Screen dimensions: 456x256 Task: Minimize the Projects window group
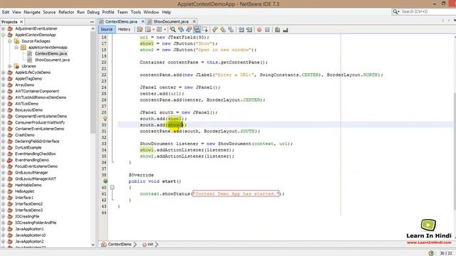click(x=92, y=22)
